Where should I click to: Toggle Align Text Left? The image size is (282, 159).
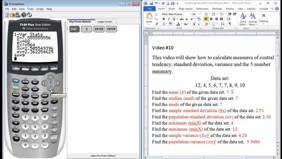206,19
